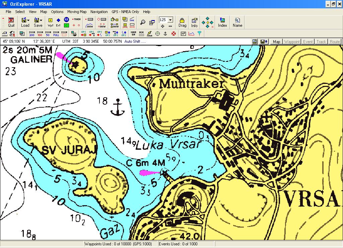The image size is (343, 248).
Task: Open the Navigation menu
Action: [99, 12]
